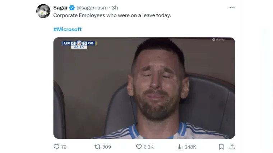Click the display name Sagar

coord(60,8)
